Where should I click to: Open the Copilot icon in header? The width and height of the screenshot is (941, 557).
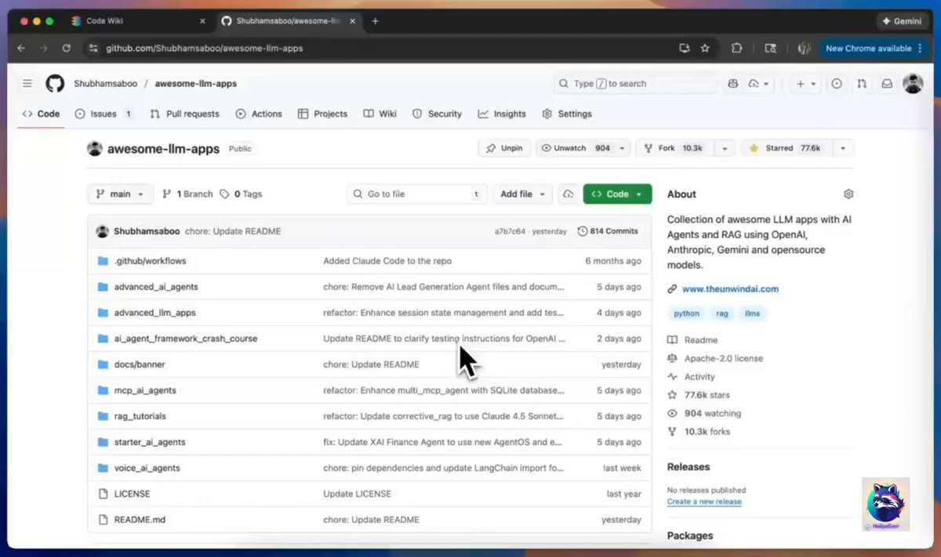coord(732,84)
